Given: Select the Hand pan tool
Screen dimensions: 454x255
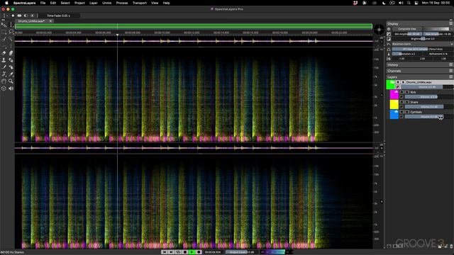Looking at the screenshot, I should coord(4,81).
